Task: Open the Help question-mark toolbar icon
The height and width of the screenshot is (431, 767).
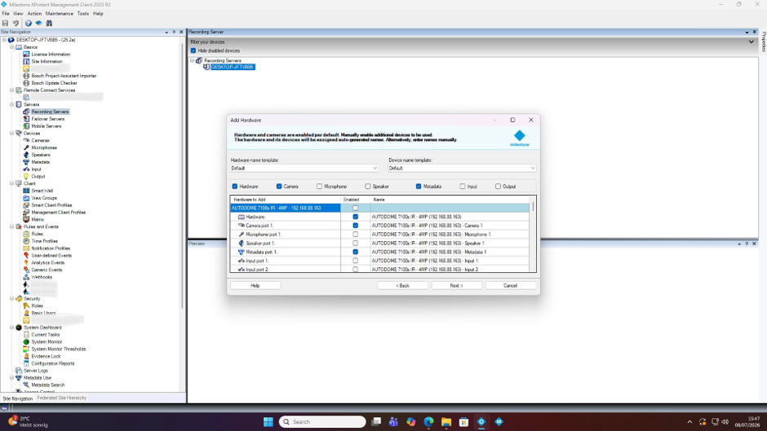Action: (x=29, y=23)
